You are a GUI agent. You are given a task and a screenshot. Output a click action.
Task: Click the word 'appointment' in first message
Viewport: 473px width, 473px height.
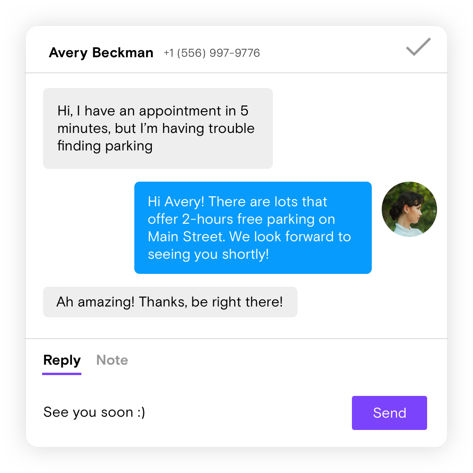point(180,111)
